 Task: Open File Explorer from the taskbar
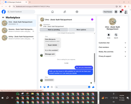pos(32,94)
